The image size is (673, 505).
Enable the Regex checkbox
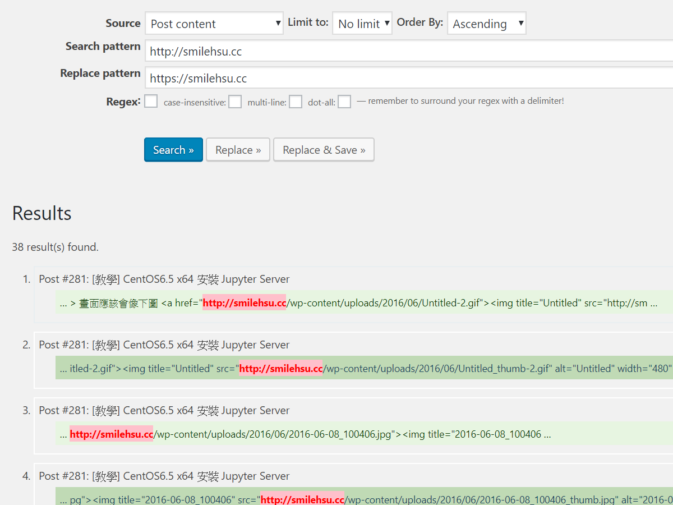pyautogui.click(x=151, y=102)
